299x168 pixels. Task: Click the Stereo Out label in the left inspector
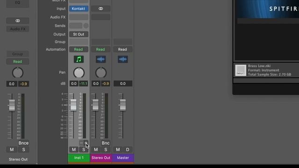point(18,159)
